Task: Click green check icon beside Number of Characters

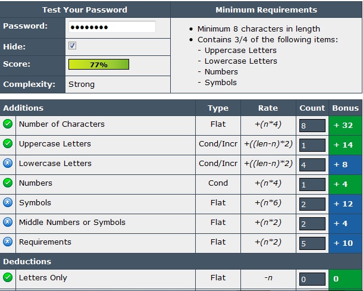Action: (8, 124)
